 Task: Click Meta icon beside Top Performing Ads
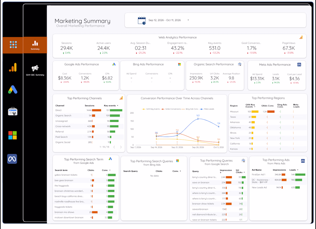click(303, 161)
